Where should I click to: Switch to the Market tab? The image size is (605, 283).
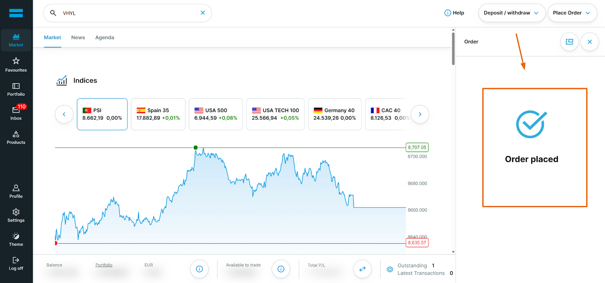[x=53, y=37]
